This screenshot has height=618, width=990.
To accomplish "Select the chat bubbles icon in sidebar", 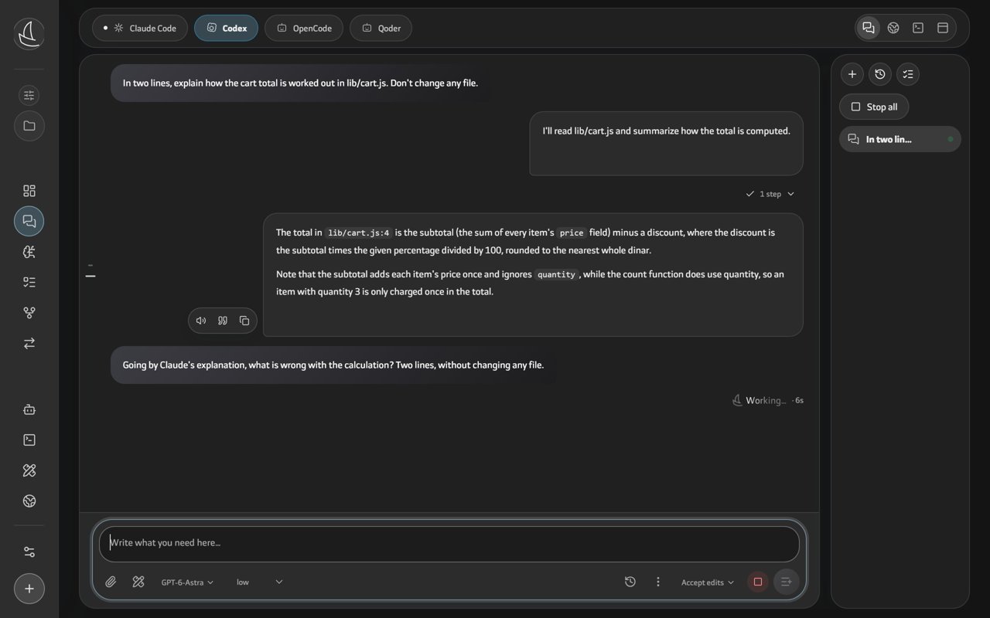I will pyautogui.click(x=29, y=221).
